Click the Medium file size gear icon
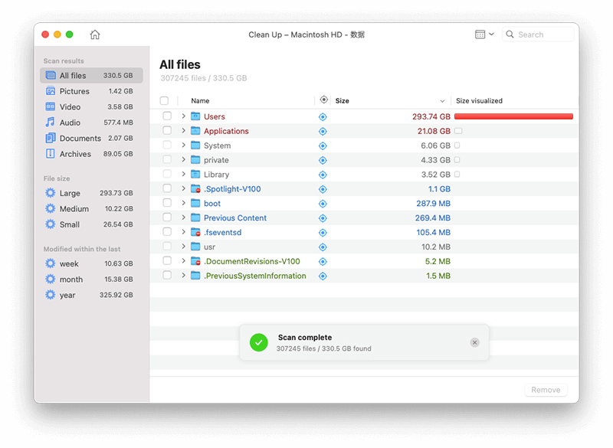The image size is (613, 448). [x=51, y=208]
